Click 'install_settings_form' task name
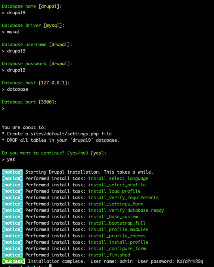Viewport: 214px width, 267px height. (x=116, y=204)
